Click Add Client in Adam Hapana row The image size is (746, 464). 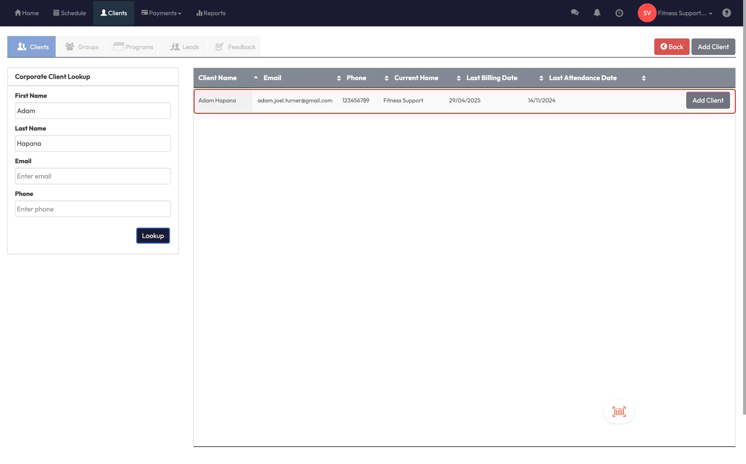tap(707, 100)
